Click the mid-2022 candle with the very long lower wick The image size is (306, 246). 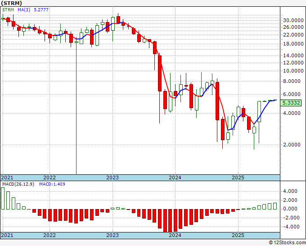pos(76,105)
